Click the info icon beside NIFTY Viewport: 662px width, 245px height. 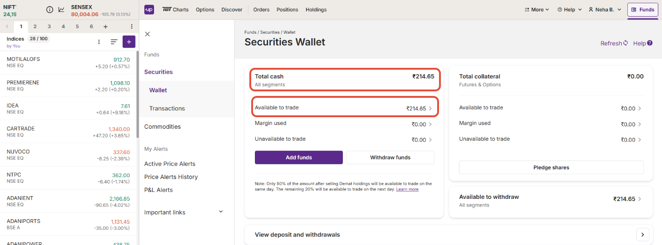[x=49, y=10]
